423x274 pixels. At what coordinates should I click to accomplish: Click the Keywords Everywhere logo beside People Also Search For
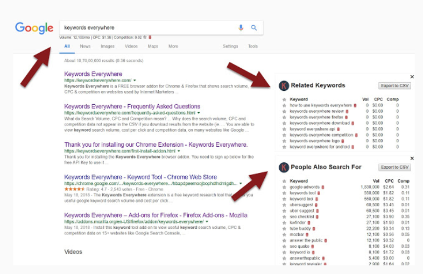284,167
